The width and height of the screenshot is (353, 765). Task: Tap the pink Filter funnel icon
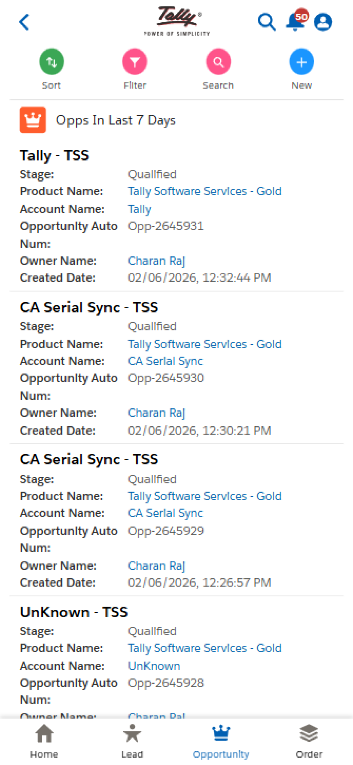click(x=135, y=62)
